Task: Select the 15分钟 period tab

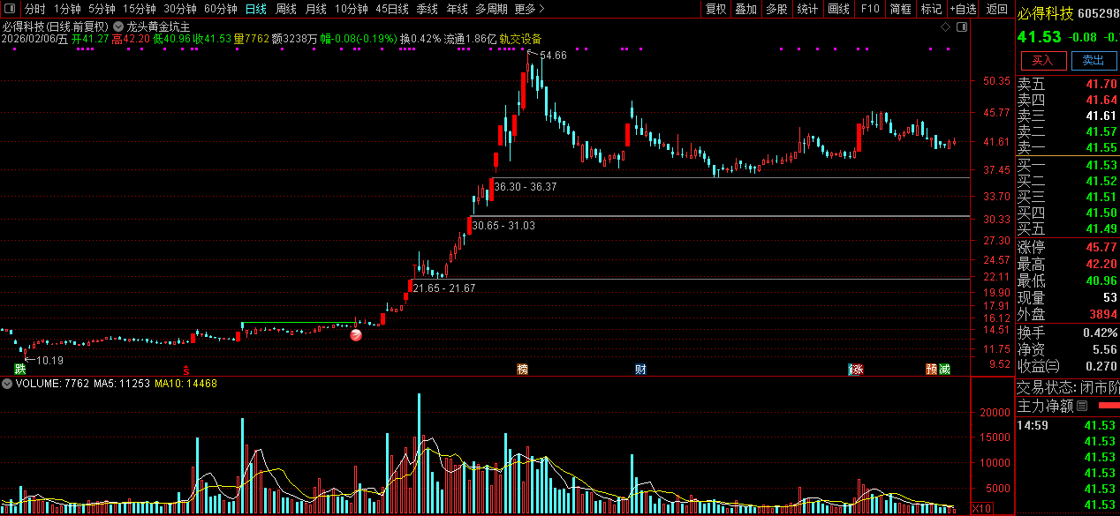Action: pyautogui.click(x=140, y=9)
